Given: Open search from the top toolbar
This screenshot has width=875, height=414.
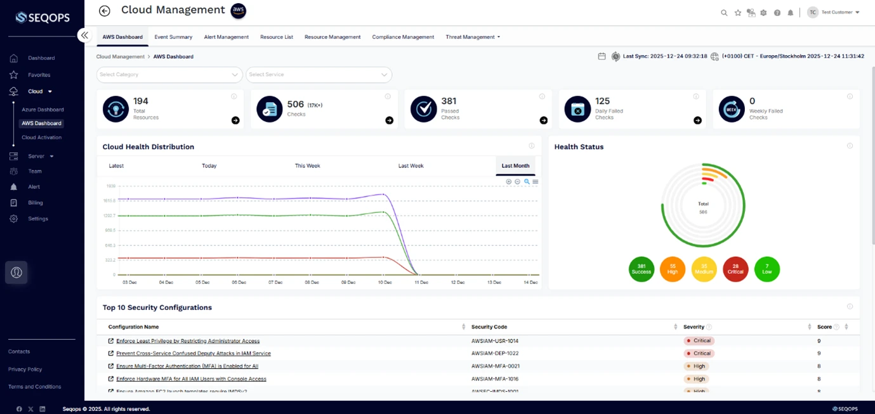Looking at the screenshot, I should tap(724, 12).
